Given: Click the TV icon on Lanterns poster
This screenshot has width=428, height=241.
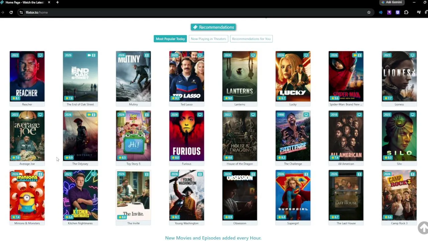Looking at the screenshot, I should (253, 55).
